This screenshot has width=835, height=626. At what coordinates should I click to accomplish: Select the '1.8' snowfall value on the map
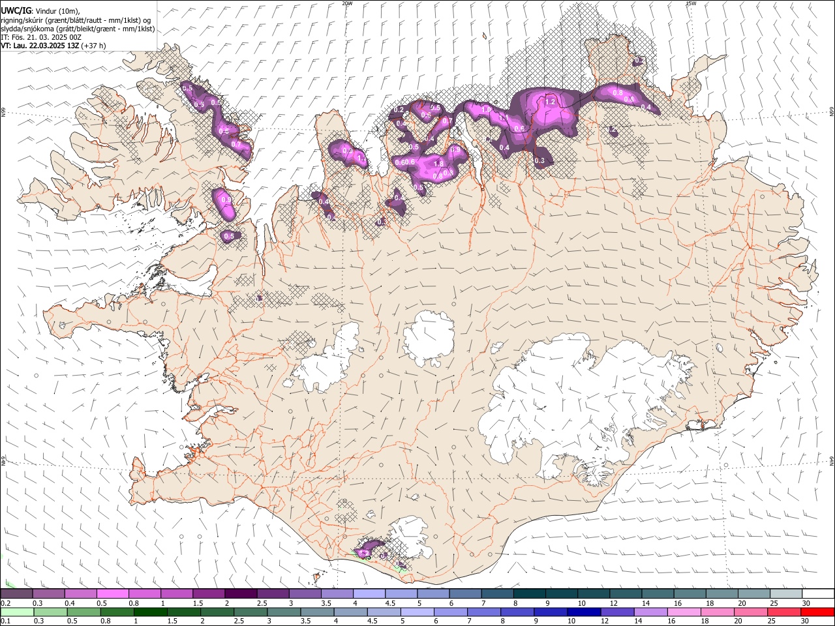point(438,164)
